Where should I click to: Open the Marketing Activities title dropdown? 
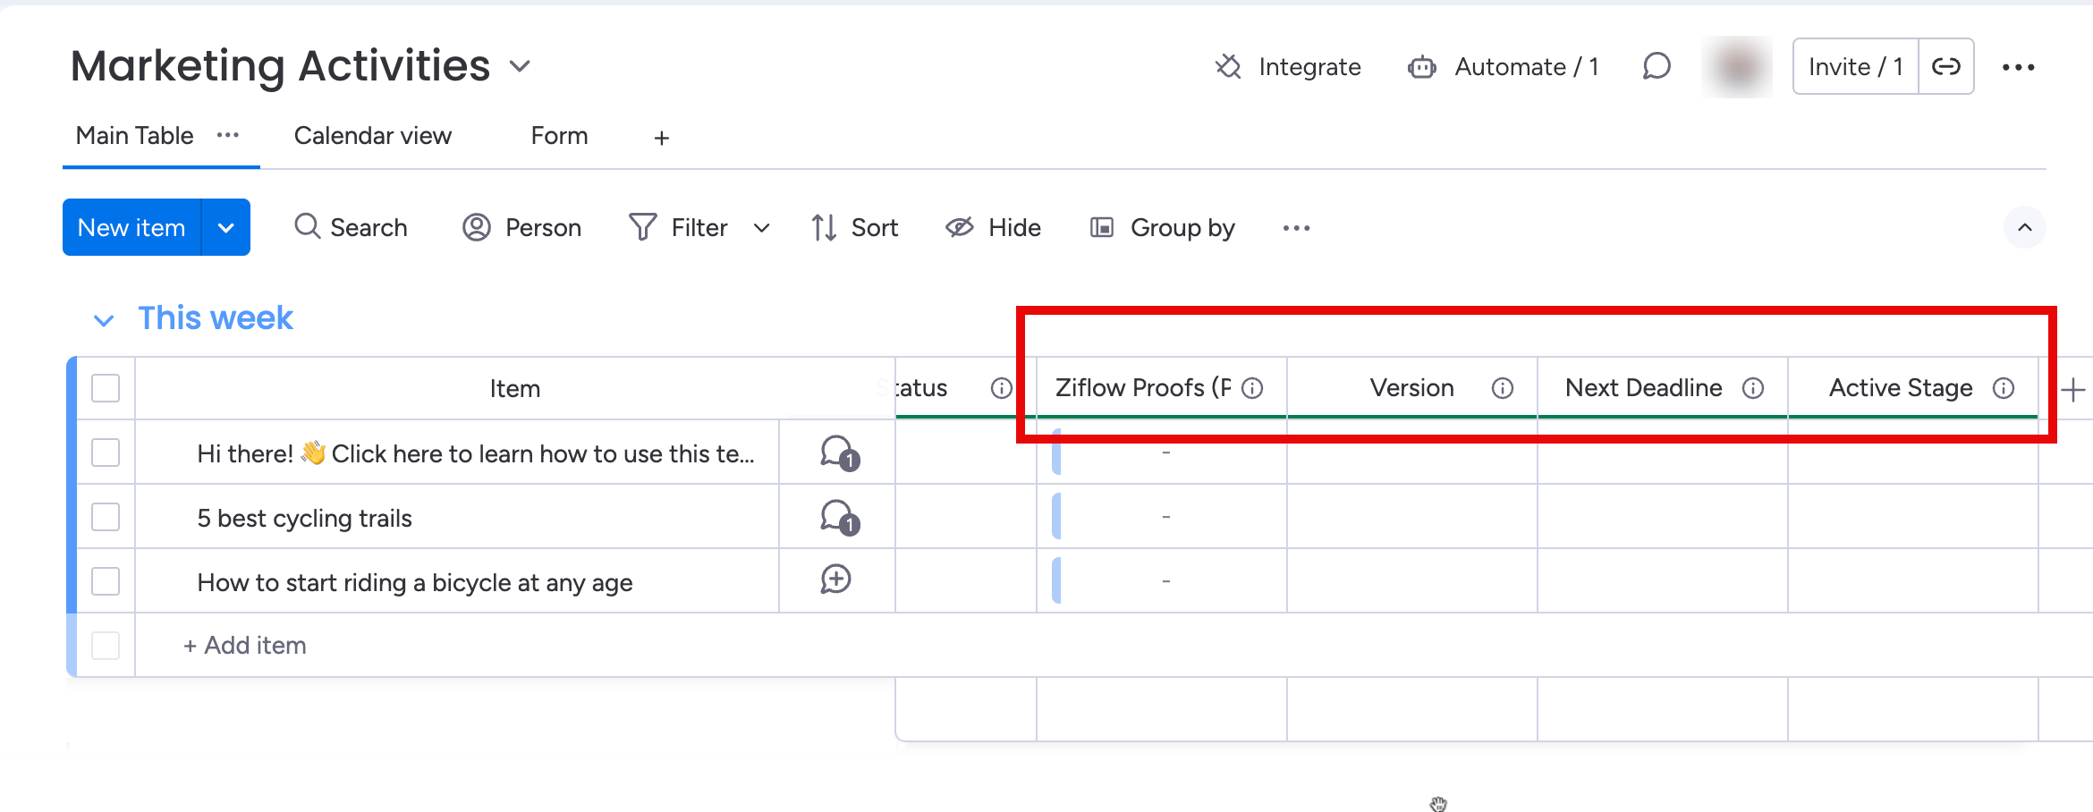click(x=520, y=66)
